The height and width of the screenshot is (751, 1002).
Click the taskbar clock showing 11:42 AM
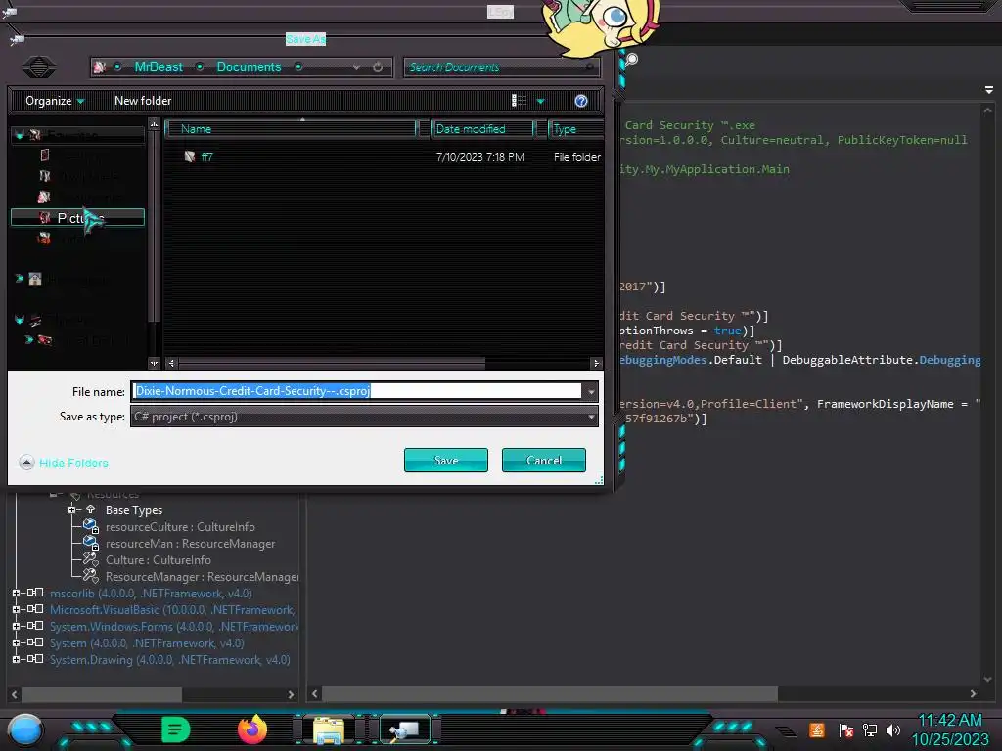click(x=950, y=721)
